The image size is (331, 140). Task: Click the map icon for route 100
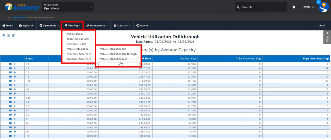coord(10,81)
